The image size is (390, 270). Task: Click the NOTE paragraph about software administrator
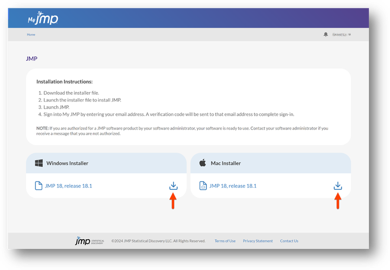(x=183, y=131)
